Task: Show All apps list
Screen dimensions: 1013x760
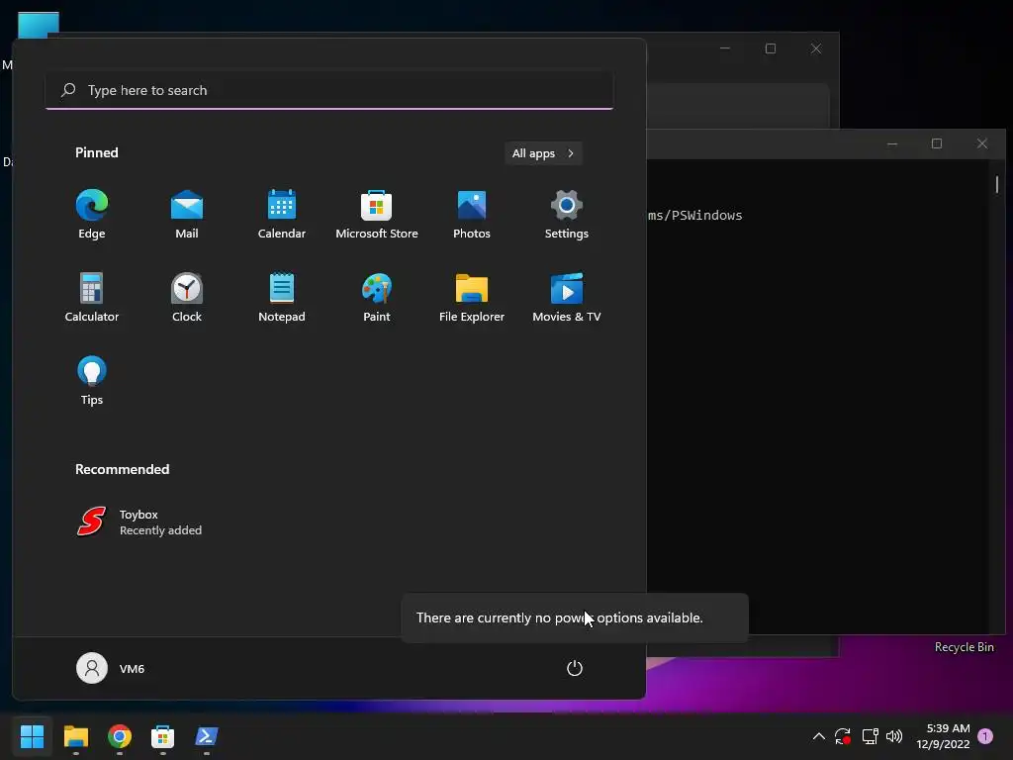Action: tap(543, 153)
